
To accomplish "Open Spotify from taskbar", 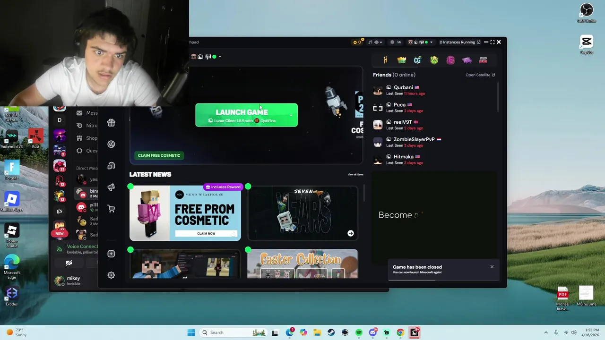I will pos(359,332).
